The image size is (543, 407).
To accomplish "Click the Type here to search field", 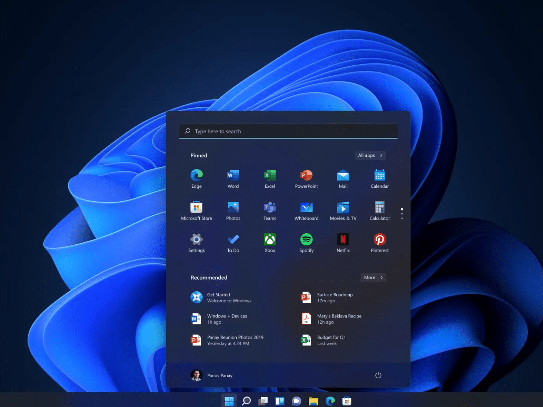I will coord(288,131).
